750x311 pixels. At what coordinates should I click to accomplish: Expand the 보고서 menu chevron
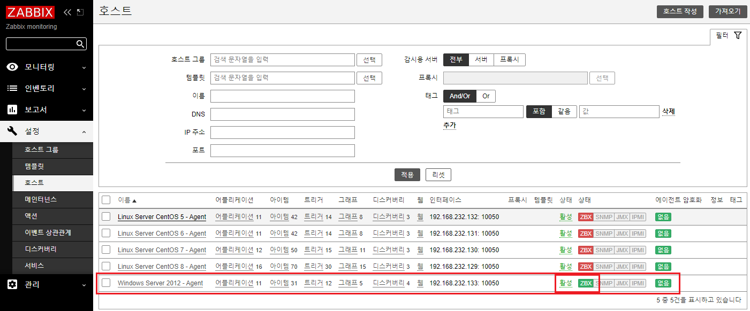[84, 110]
